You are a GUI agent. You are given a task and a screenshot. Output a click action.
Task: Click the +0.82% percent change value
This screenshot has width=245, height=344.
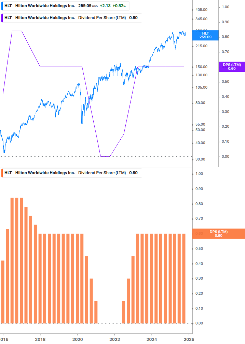119,6
